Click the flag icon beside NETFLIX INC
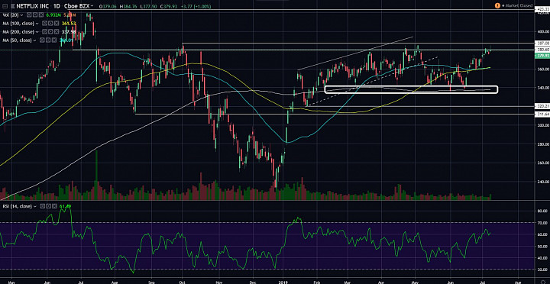The height and width of the screenshot is (284, 550). (13, 6)
